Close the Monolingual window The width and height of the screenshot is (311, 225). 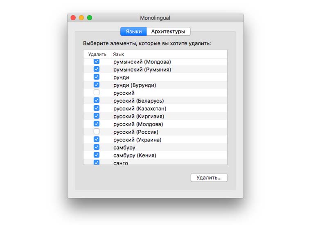point(74,18)
